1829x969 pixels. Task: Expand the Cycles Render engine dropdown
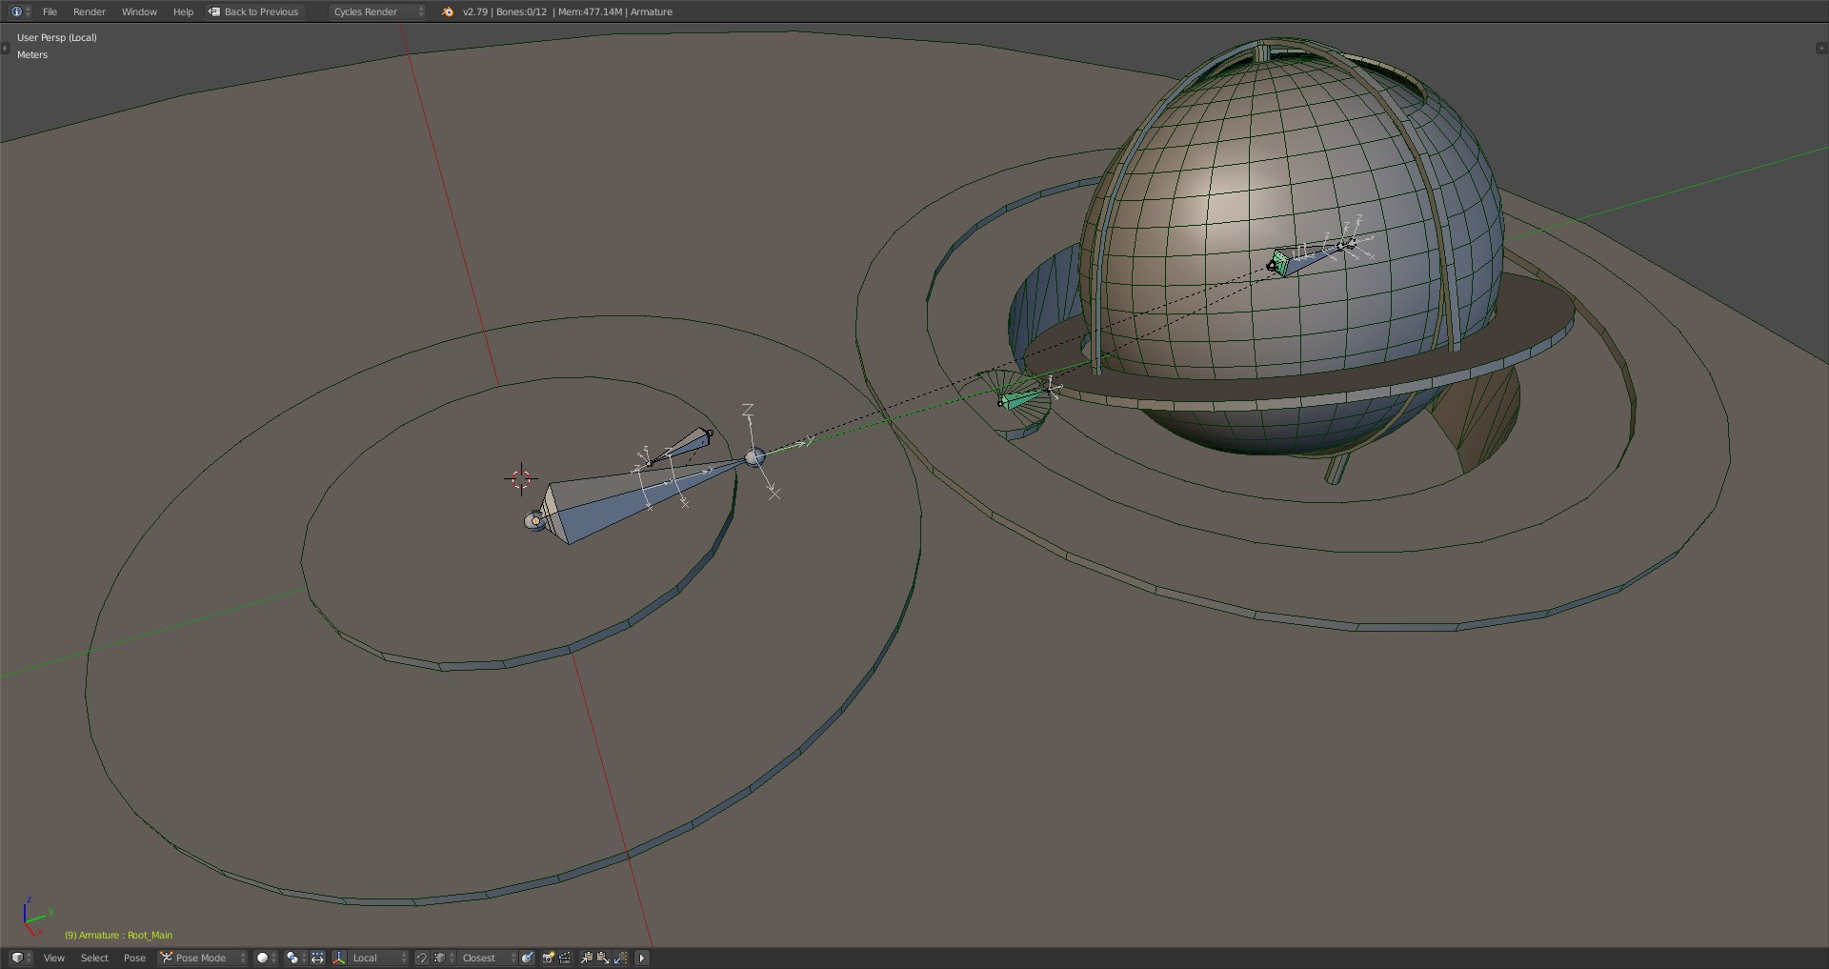click(378, 11)
